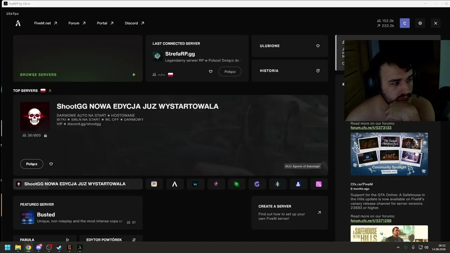
Task: Click the volume icon in the system tray
Action: (x=426, y=247)
